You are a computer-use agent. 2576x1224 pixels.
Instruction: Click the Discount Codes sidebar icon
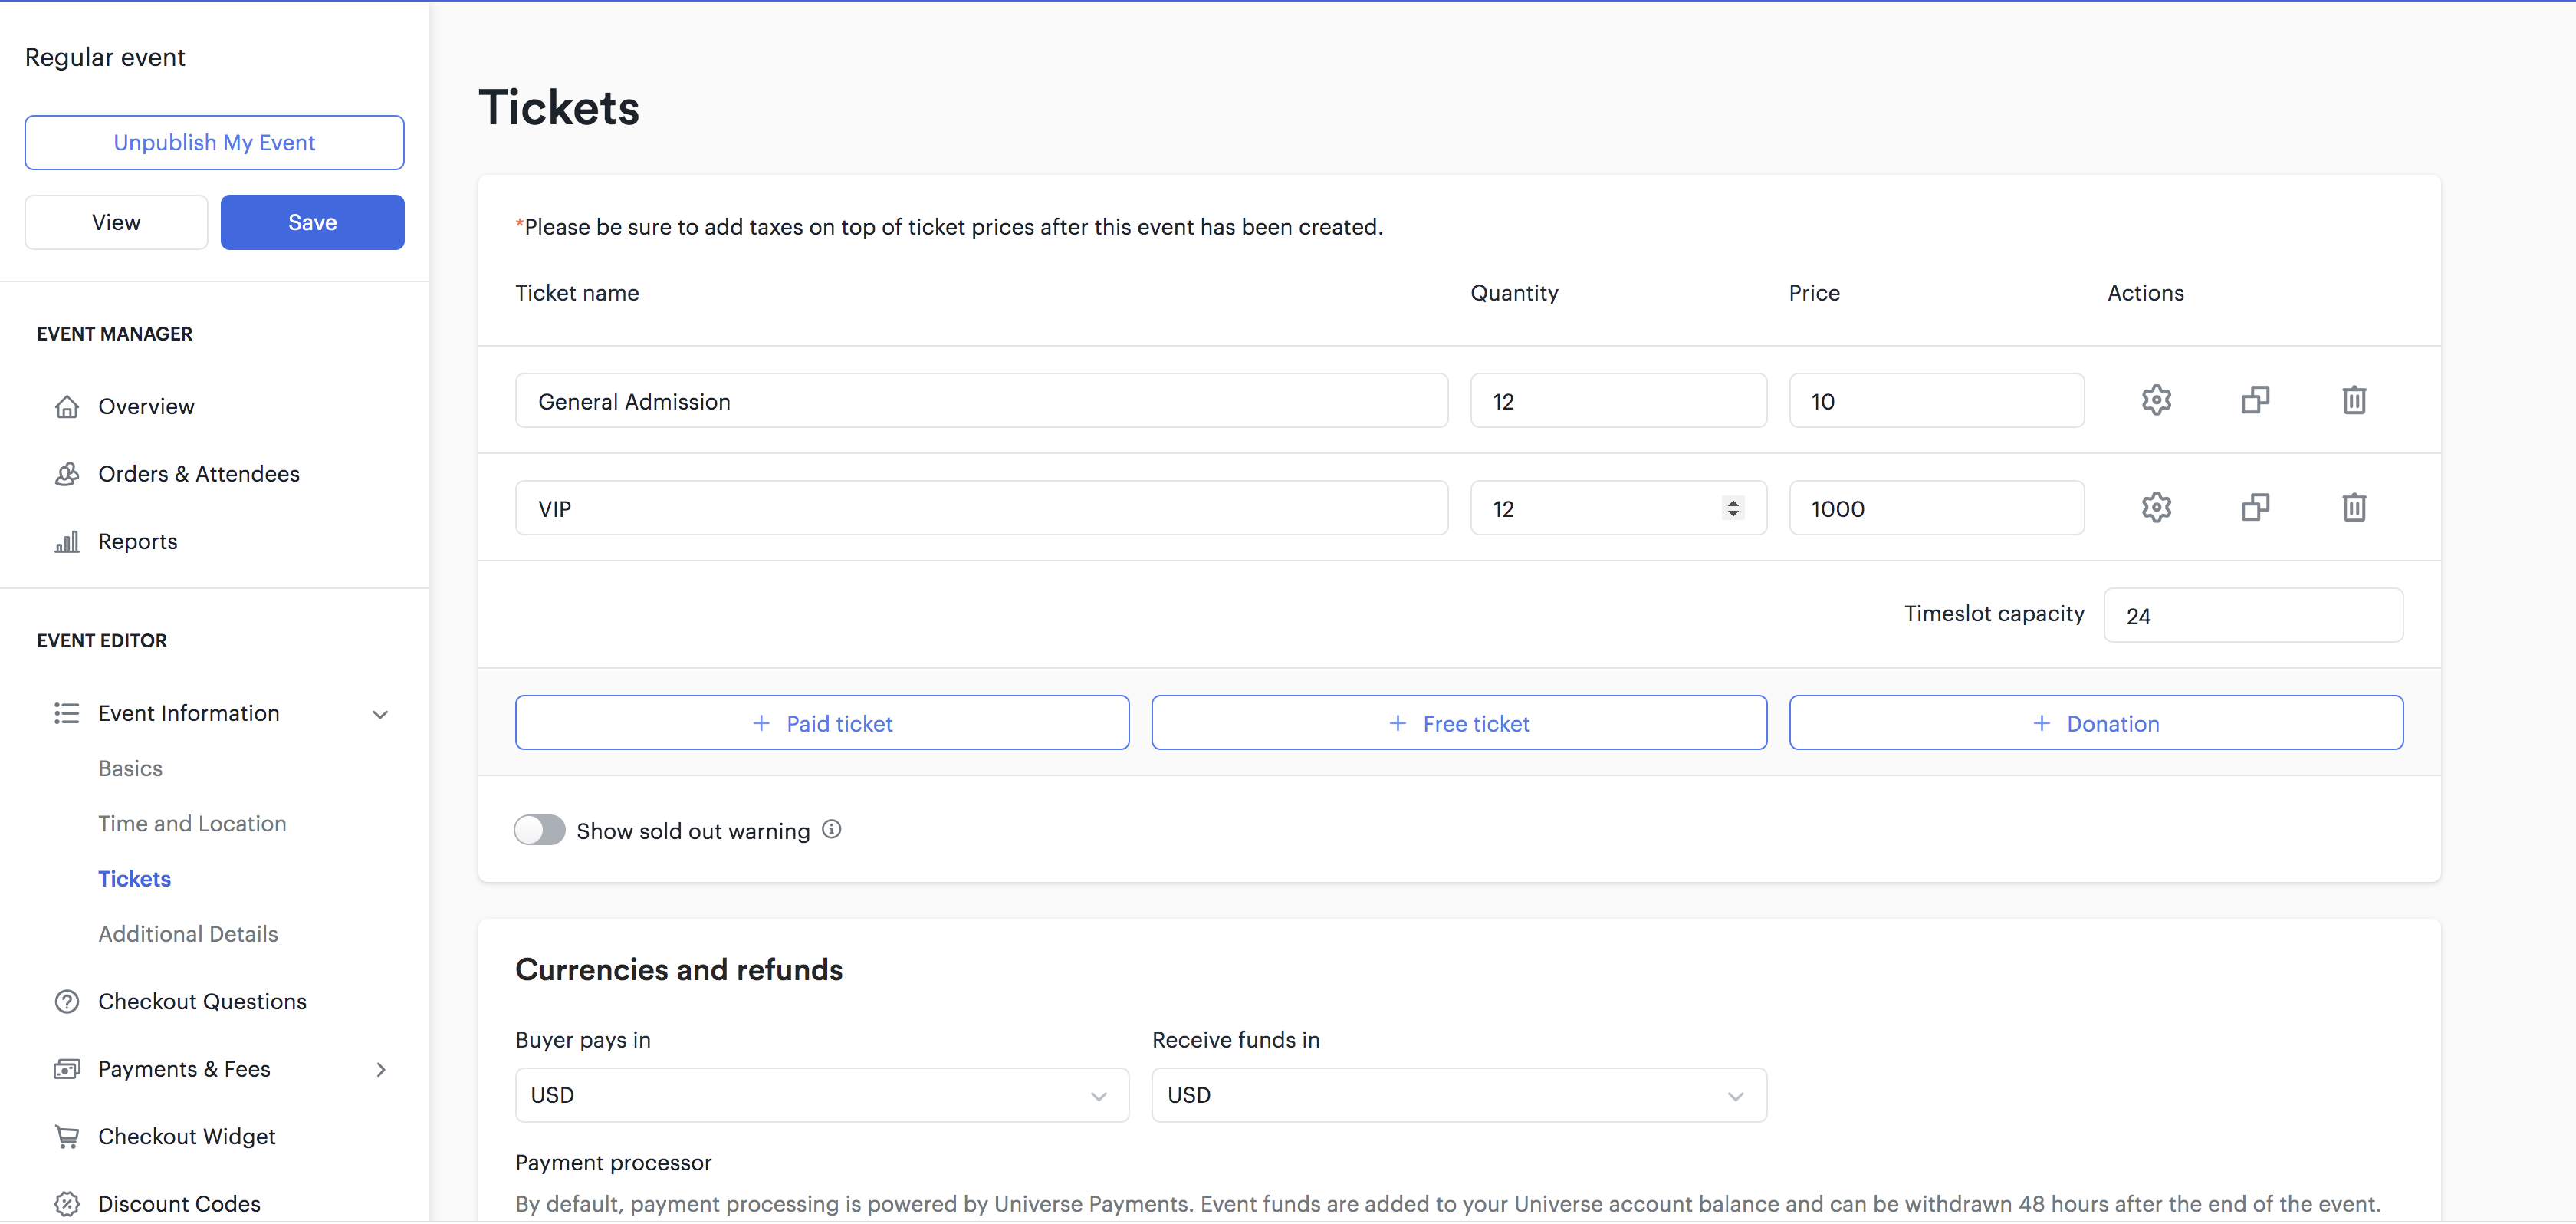67,1203
